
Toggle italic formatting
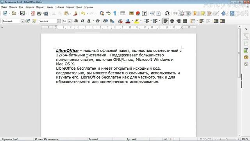pyautogui.click(x=82, y=21)
